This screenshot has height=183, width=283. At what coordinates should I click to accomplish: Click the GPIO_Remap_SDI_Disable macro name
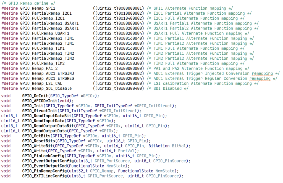pos(46,89)
